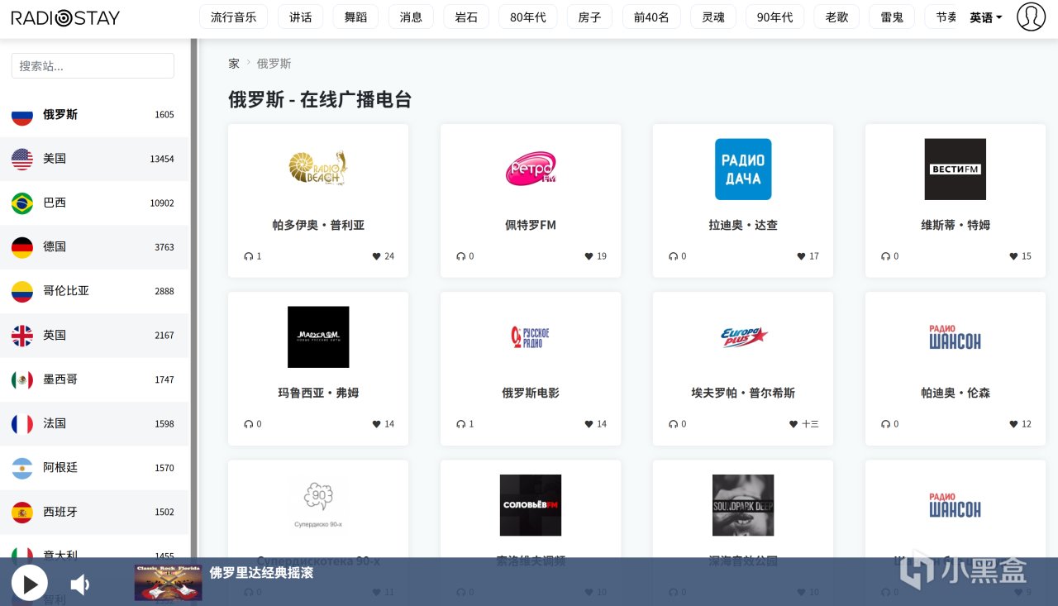
Task: Select the 雷鬼 genre tab
Action: pyautogui.click(x=892, y=17)
